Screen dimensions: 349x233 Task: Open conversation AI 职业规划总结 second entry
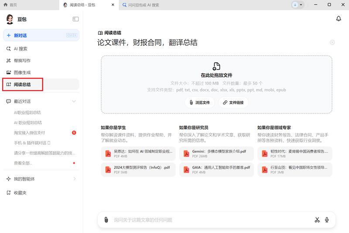28,123
